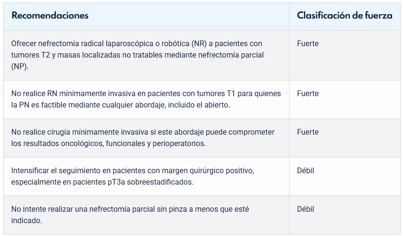
Task: Click "Débil" in the positive surgical margin row
Action: pos(305,171)
